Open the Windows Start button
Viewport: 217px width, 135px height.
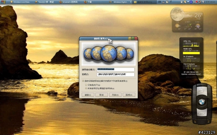click(x=3, y=2)
